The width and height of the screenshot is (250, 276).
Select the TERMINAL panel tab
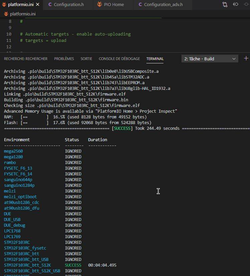coord(155,59)
